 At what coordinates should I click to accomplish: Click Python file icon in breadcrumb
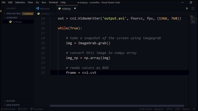tap(38, 14)
